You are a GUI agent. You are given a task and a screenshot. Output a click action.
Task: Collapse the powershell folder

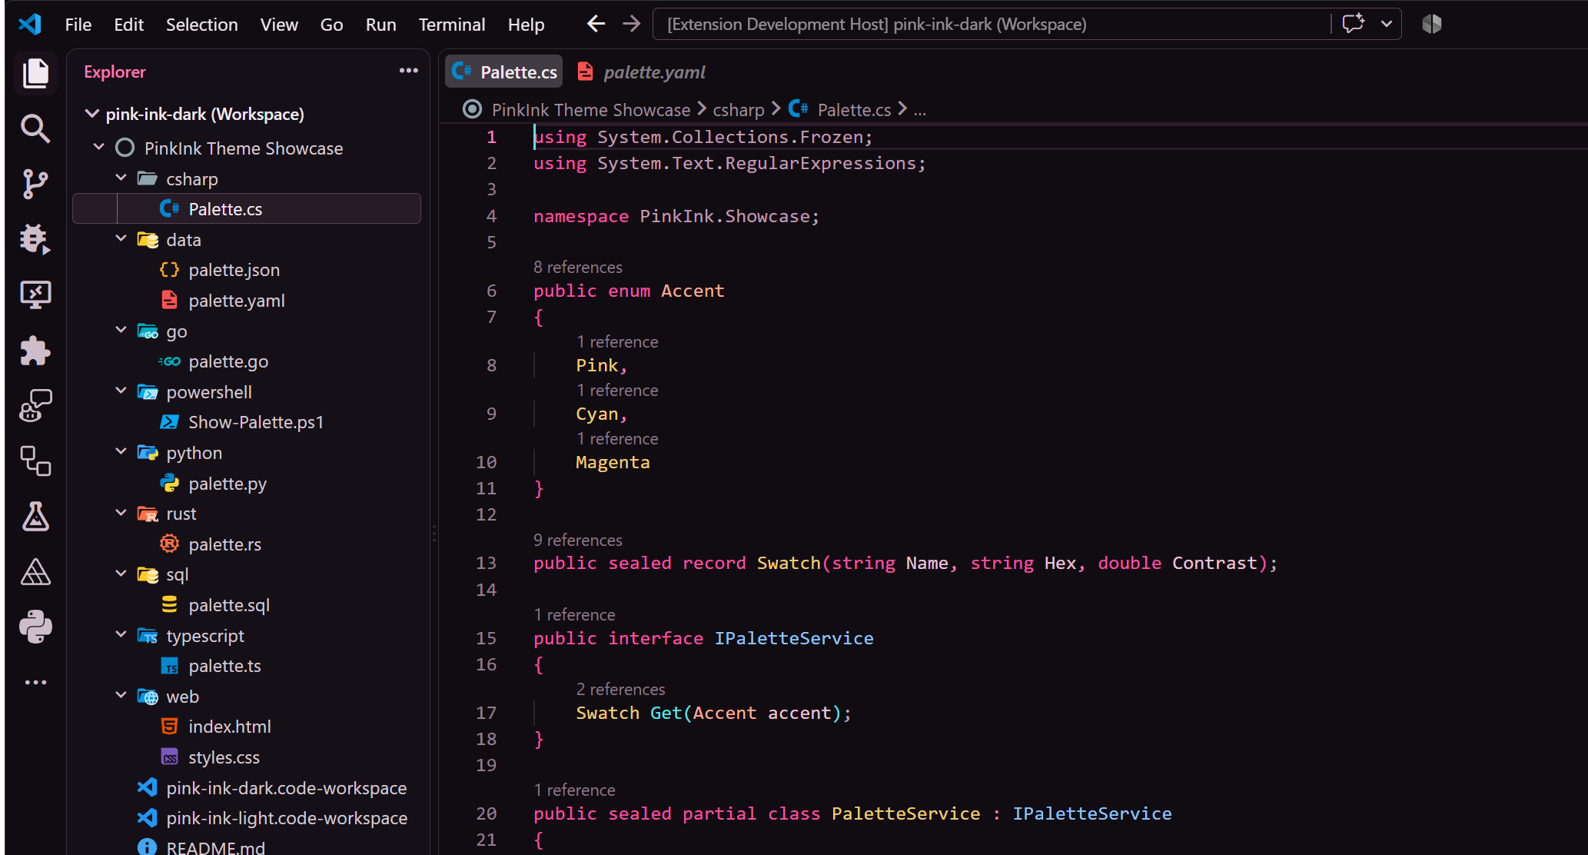(121, 391)
